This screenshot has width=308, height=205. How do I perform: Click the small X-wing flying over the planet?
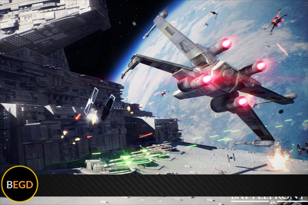163,93
